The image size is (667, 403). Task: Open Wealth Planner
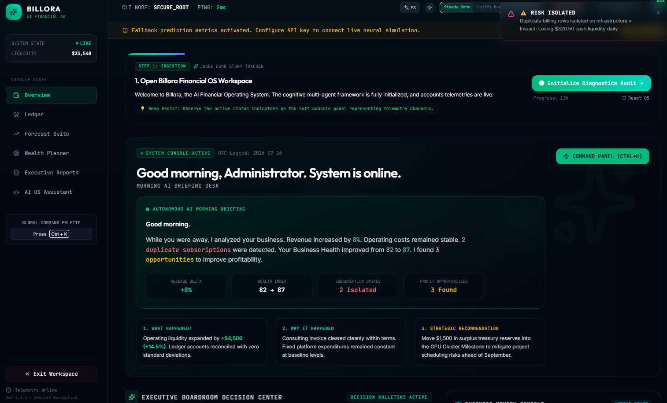click(51, 153)
